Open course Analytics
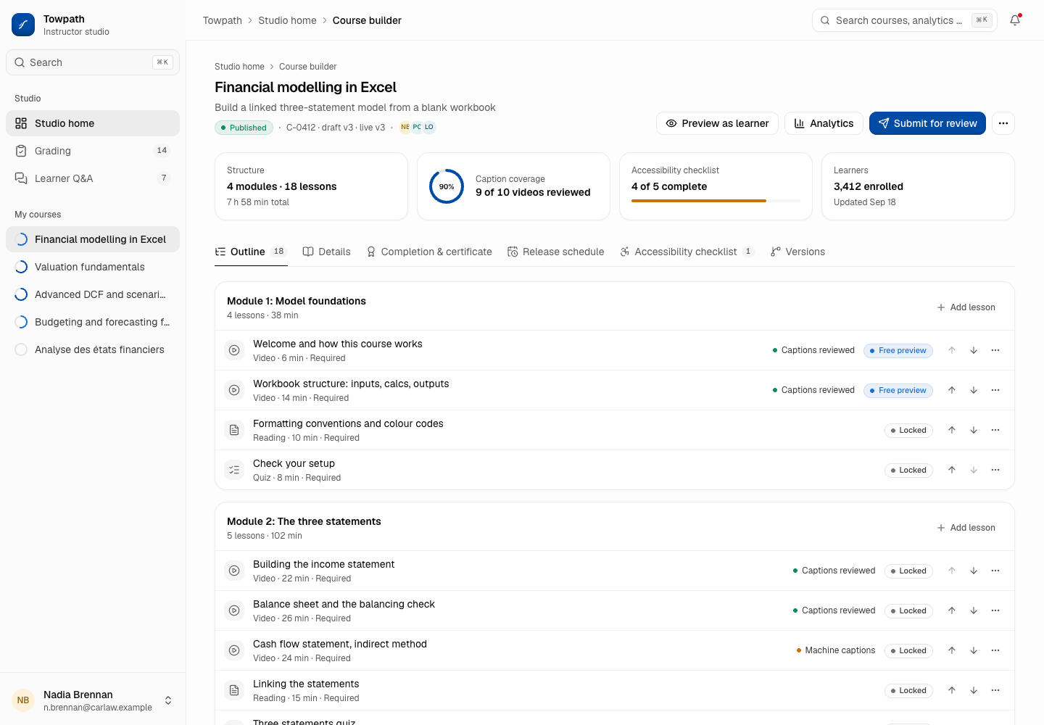The width and height of the screenshot is (1044, 725). click(824, 123)
